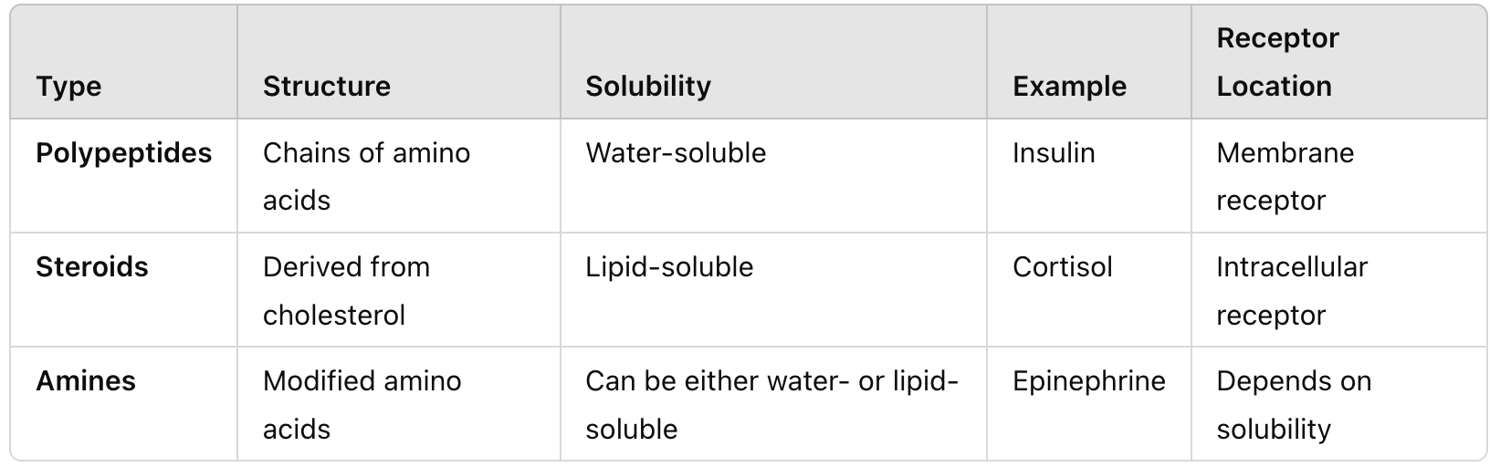Viewport: 1490px width, 467px height.
Task: Click the Example column header
Action: (x=1069, y=87)
